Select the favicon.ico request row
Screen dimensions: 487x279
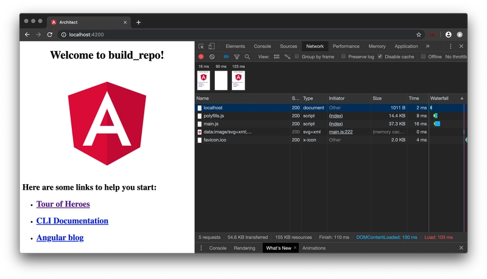331,140
